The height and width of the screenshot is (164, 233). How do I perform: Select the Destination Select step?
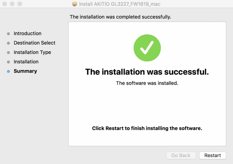coord(35,43)
